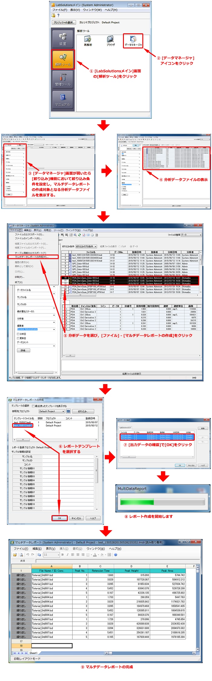The width and height of the screenshot is (212, 681).
Task: Open the 装置 (Instruments) sidebar icon
Action: point(63,39)
